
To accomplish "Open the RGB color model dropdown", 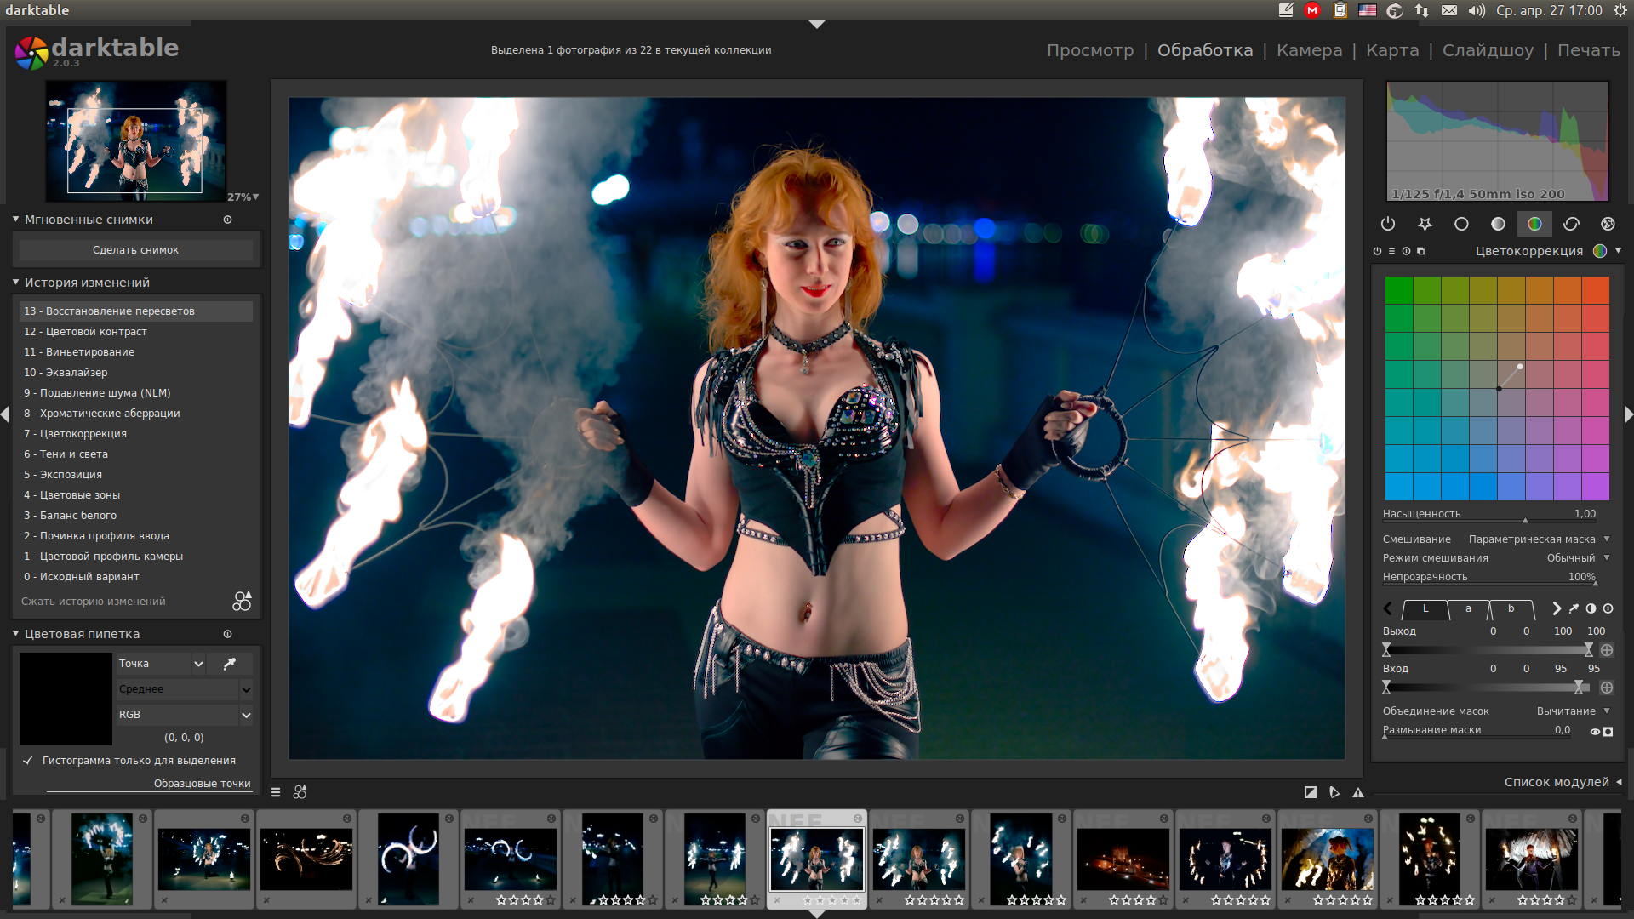I will (185, 715).
